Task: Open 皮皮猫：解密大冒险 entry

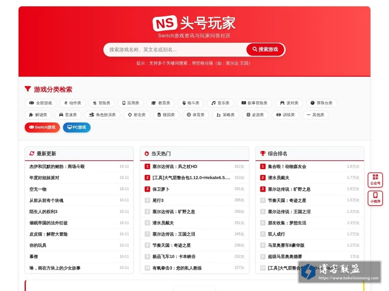Action: [49, 234]
